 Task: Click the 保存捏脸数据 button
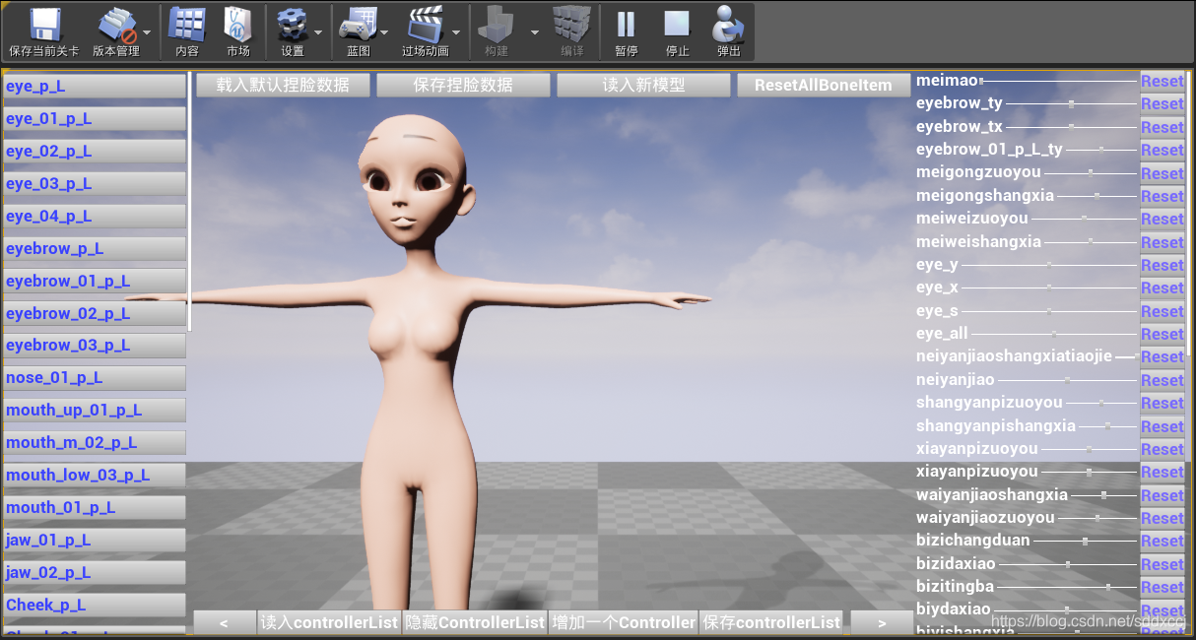[x=463, y=85]
